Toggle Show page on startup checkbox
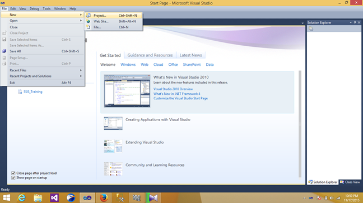The height and width of the screenshot is (203, 363). point(13,178)
